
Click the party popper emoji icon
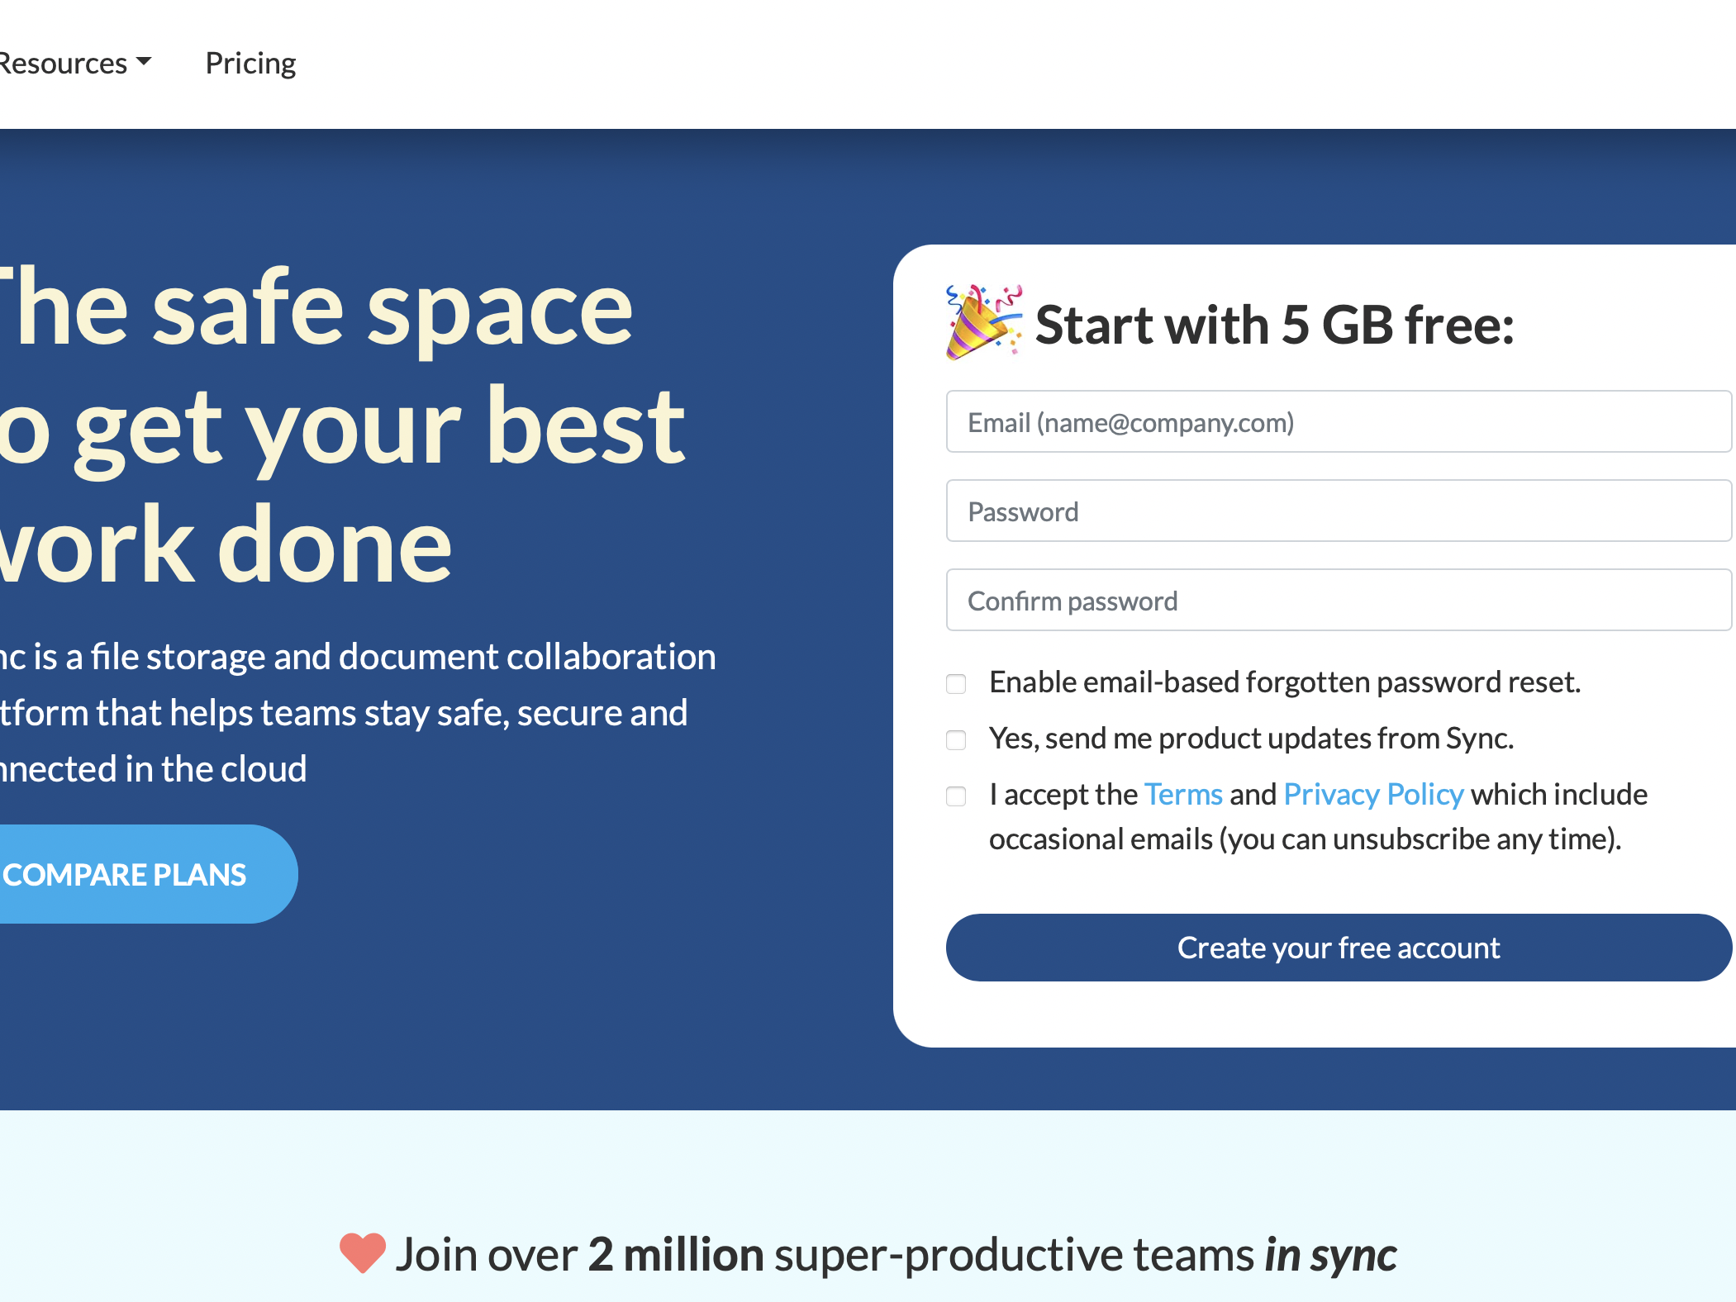click(x=983, y=322)
